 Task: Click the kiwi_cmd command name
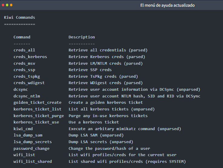[x=23, y=129]
